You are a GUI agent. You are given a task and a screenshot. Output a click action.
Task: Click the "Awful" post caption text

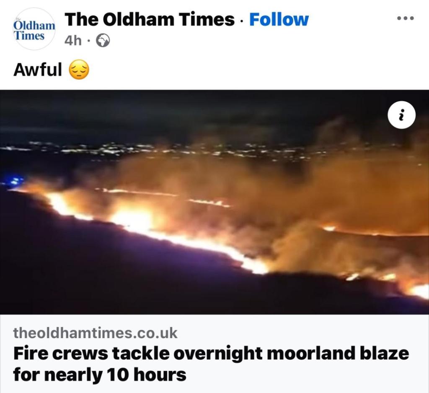[37, 70]
